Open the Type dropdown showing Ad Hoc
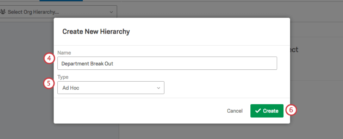343x139 pixels. [x=111, y=88]
